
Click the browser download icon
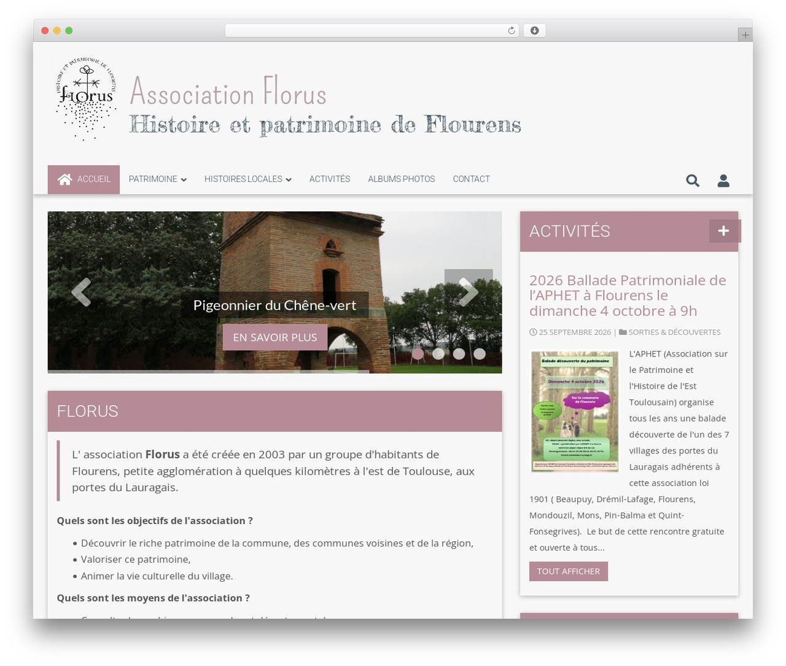click(534, 31)
